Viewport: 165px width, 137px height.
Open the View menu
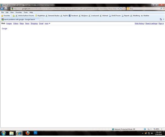[12, 12]
